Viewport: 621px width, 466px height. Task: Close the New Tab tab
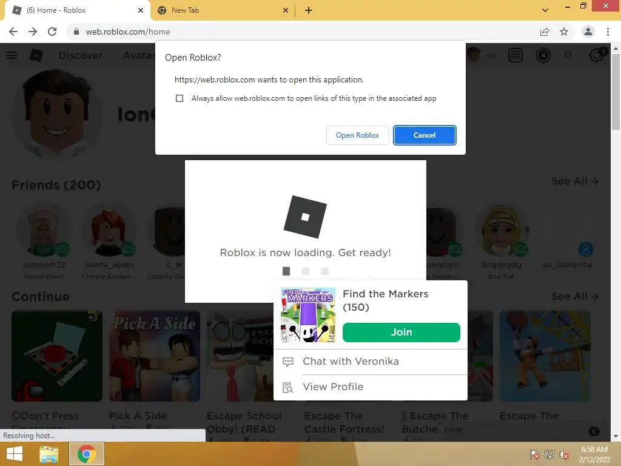[286, 11]
